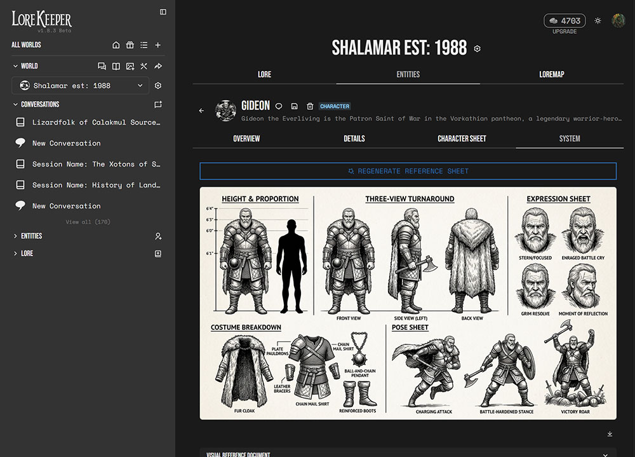Click the Home icon in the sidebar
635x457 pixels.
[x=116, y=44]
